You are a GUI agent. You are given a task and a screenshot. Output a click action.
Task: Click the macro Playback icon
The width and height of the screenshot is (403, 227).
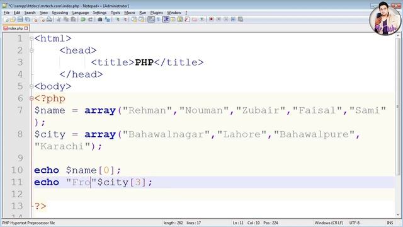tap(226, 20)
